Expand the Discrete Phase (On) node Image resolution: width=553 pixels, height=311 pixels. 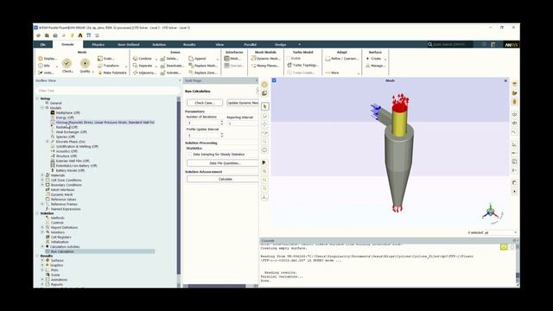click(48, 142)
